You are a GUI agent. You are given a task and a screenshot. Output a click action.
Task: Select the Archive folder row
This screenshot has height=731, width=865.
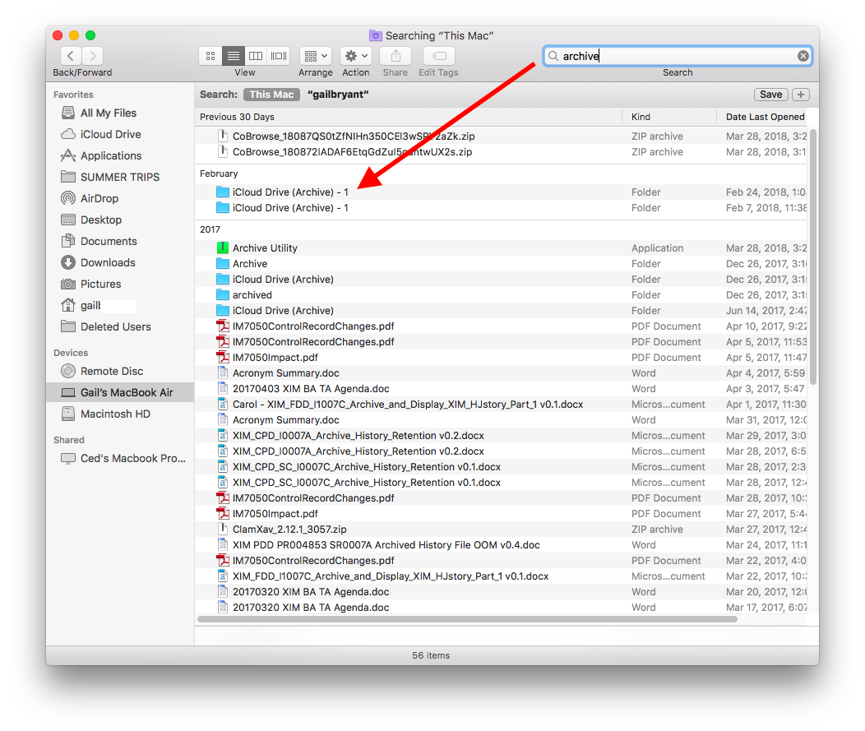click(x=501, y=264)
